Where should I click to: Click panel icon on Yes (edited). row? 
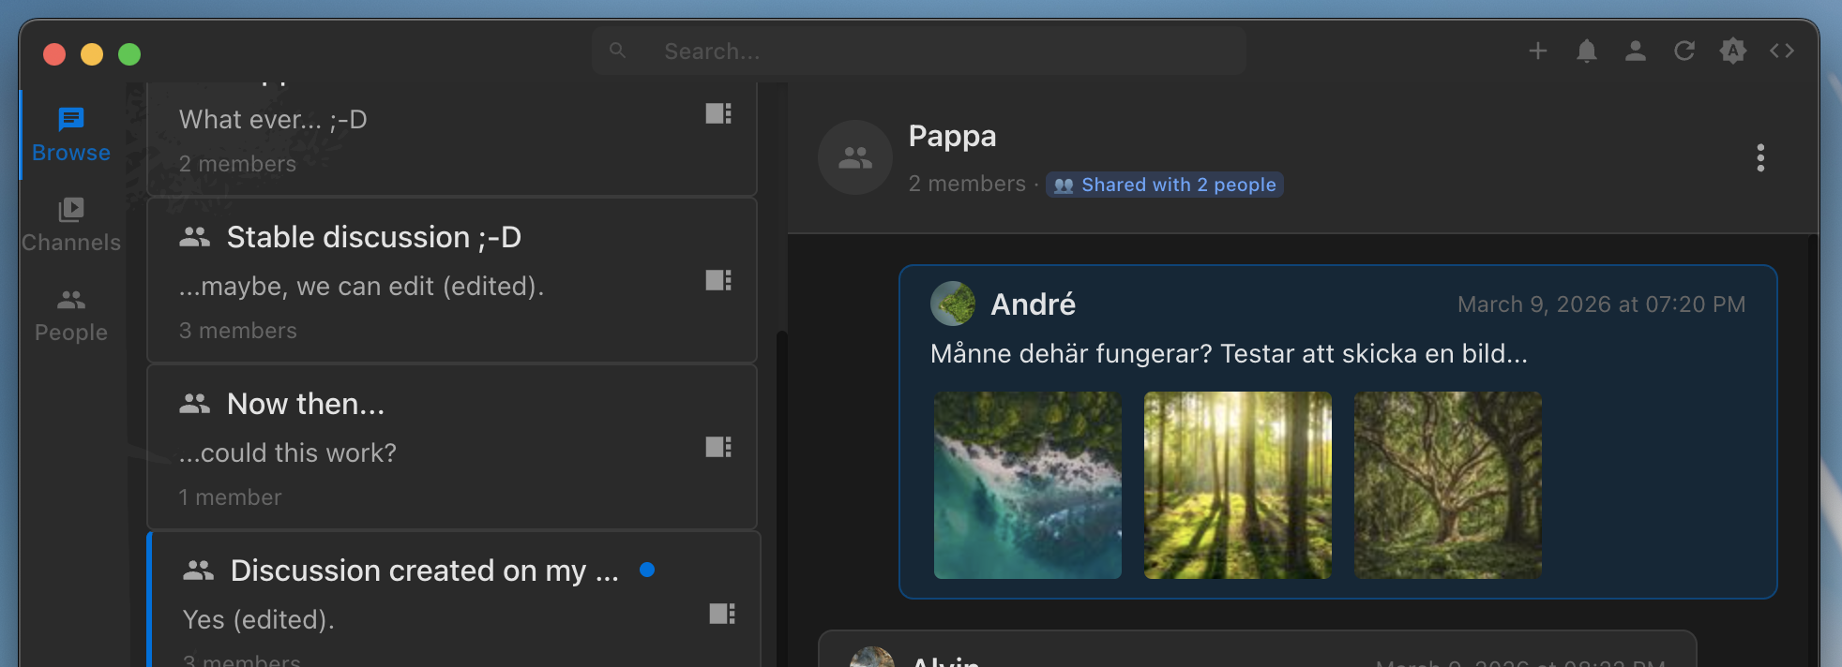click(x=722, y=614)
